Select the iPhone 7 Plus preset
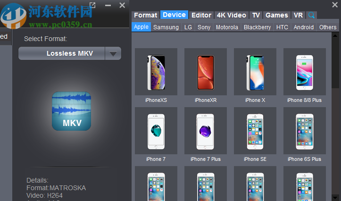The height and width of the screenshot is (201, 341). (206, 131)
